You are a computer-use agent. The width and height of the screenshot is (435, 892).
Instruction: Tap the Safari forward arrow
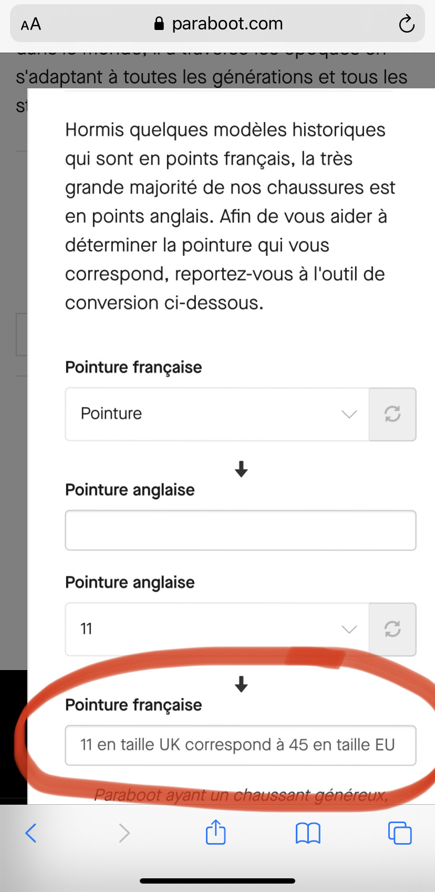point(124,833)
